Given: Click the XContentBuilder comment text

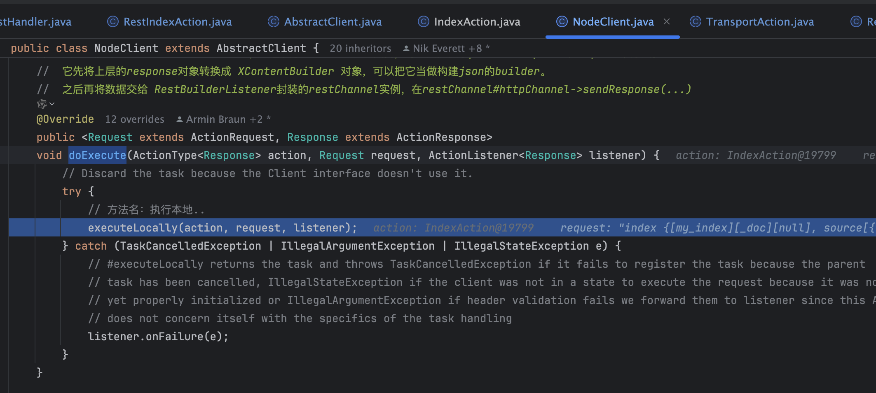Looking at the screenshot, I should pos(286,71).
